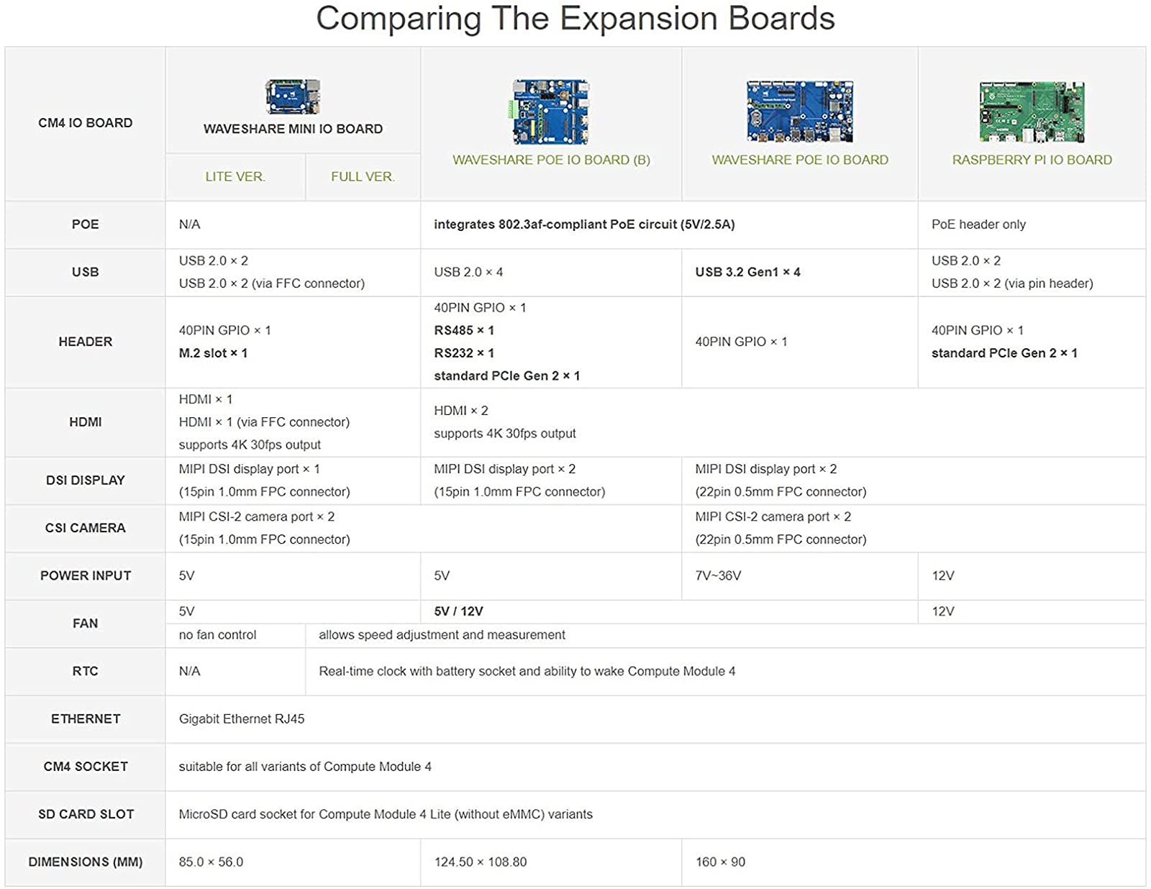
Task: Select the 'RS232 × 1' entry
Action: tap(464, 353)
